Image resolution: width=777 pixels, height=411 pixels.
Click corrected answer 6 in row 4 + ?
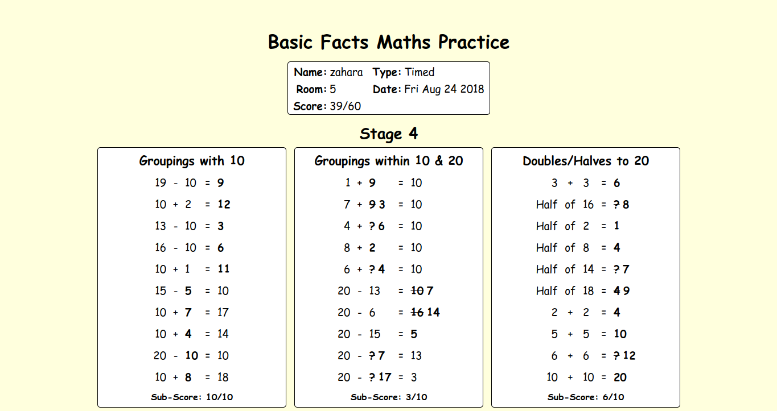(x=381, y=226)
